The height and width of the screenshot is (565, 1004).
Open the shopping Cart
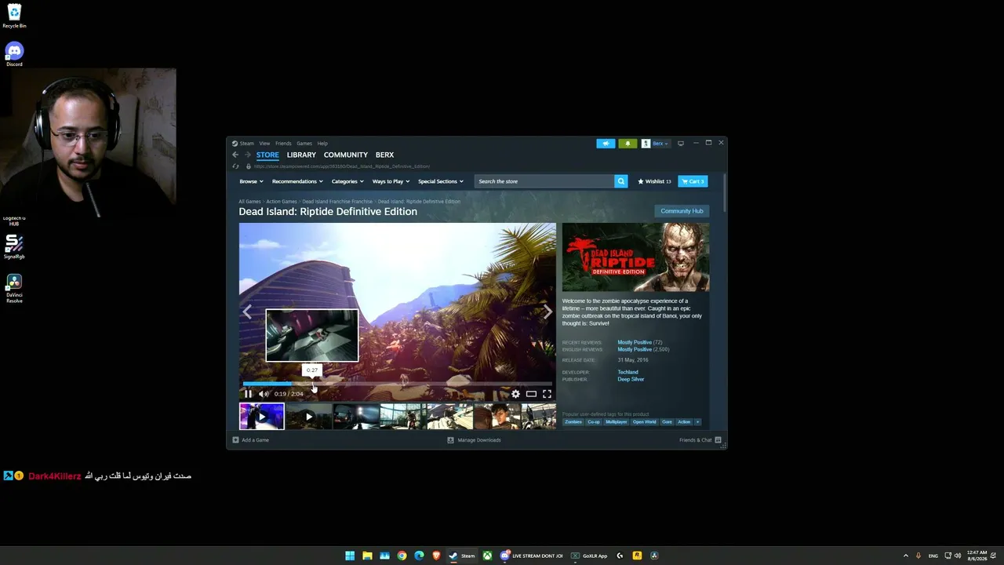[693, 181]
